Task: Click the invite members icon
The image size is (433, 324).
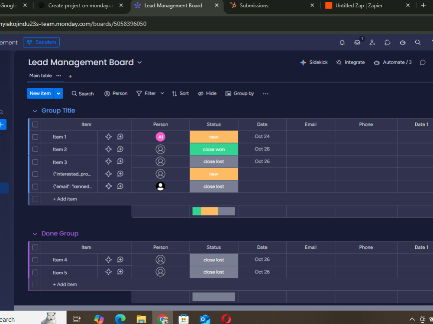Action: tap(372, 42)
